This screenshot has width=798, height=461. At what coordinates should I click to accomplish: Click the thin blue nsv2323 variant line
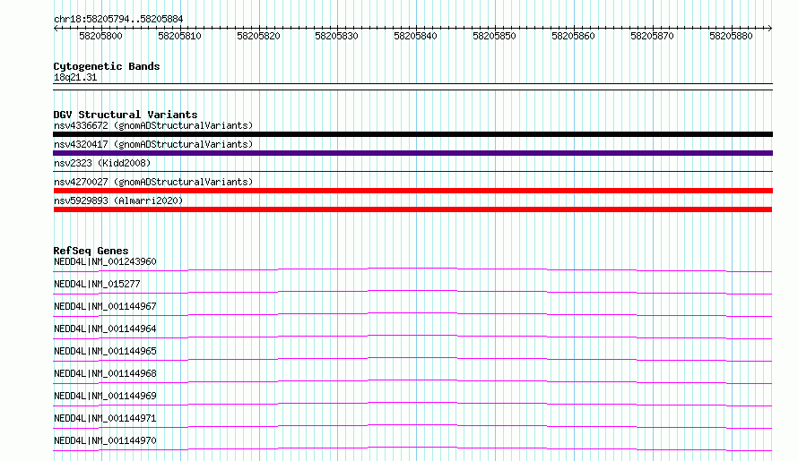[412, 171]
